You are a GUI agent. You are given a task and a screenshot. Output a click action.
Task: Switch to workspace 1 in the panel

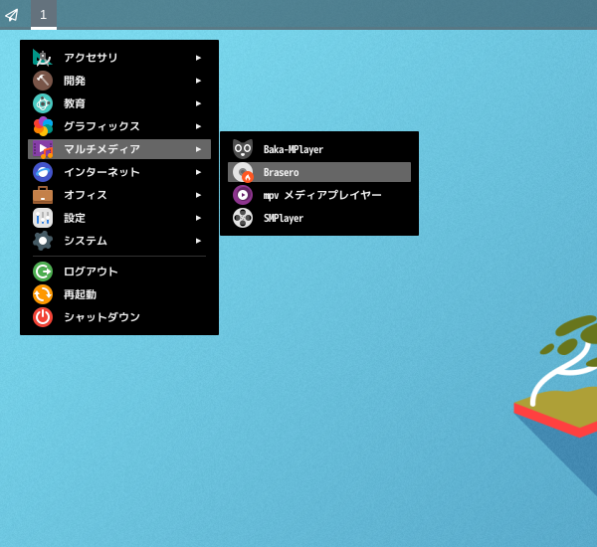[43, 15]
